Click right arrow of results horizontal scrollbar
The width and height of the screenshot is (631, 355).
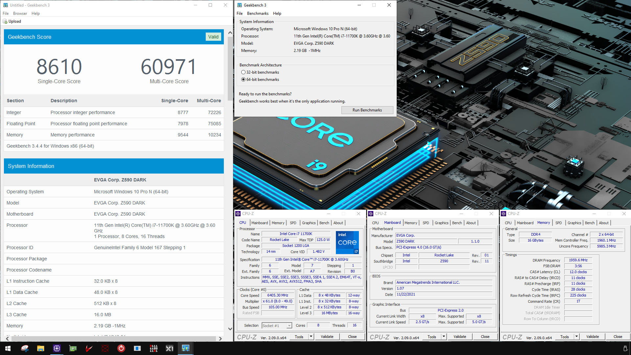click(220, 339)
